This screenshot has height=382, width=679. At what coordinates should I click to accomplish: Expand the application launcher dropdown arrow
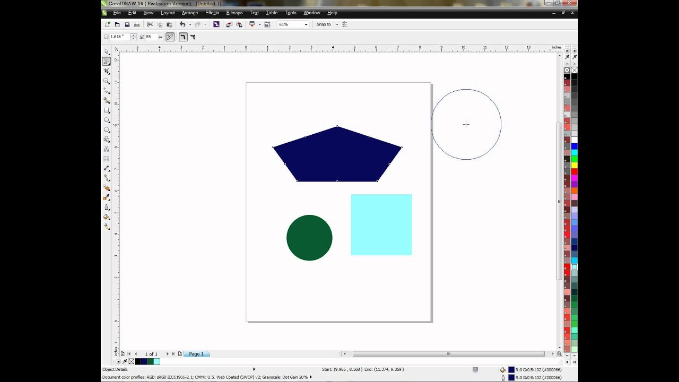pos(259,24)
